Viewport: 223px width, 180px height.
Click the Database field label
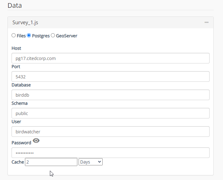(21, 85)
